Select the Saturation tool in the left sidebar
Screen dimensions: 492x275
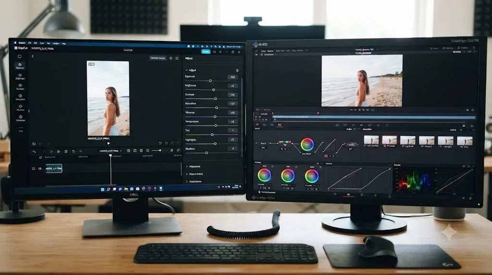tap(20, 97)
